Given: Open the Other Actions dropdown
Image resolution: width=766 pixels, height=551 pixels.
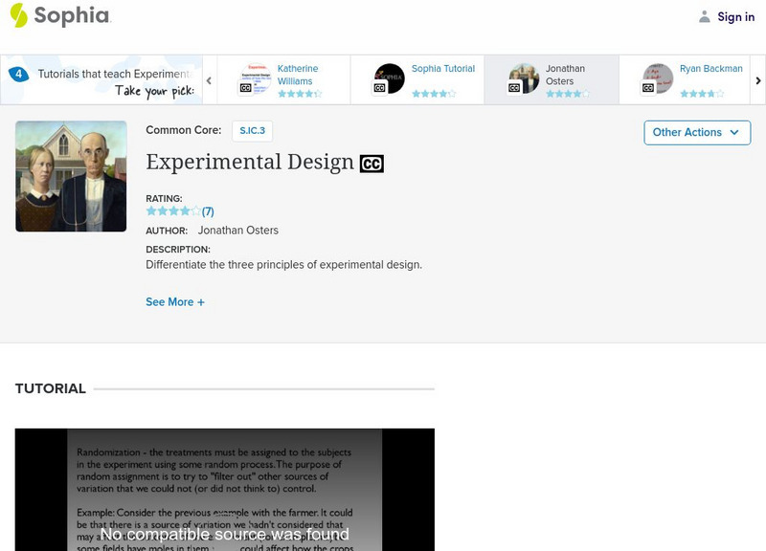Looking at the screenshot, I should [697, 132].
